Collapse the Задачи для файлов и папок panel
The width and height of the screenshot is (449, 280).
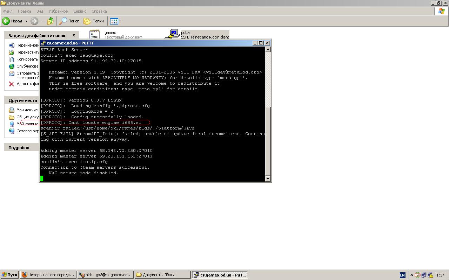[x=74, y=35]
